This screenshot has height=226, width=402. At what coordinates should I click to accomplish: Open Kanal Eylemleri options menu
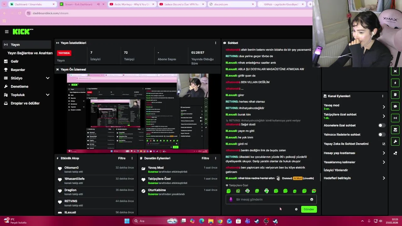(x=383, y=96)
